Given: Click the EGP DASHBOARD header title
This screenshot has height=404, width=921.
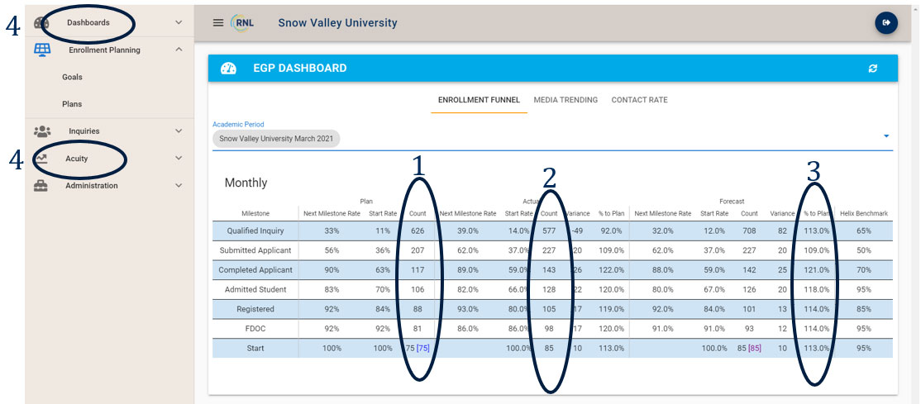Looking at the screenshot, I should 299,68.
